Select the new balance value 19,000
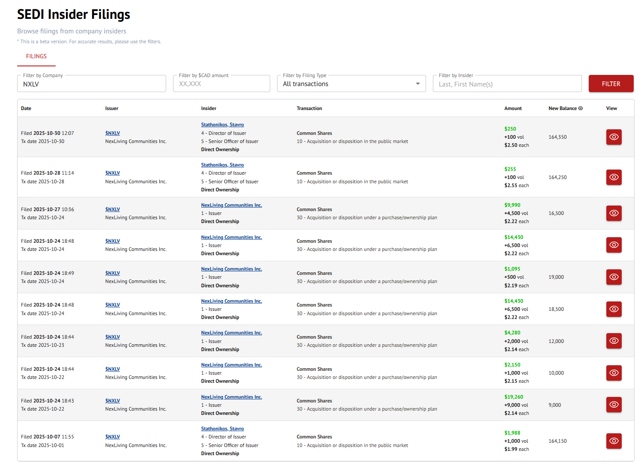The height and width of the screenshot is (465, 641). pos(556,277)
